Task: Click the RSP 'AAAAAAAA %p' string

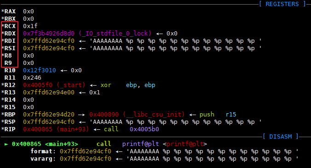Action: pyautogui.click(x=176, y=122)
